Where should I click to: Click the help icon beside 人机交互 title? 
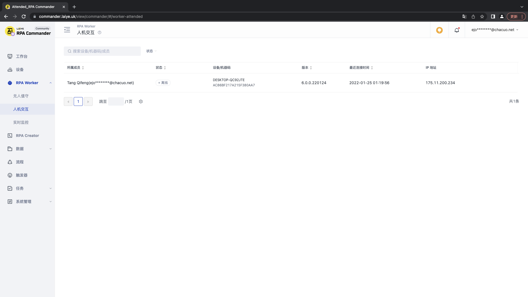(100, 32)
